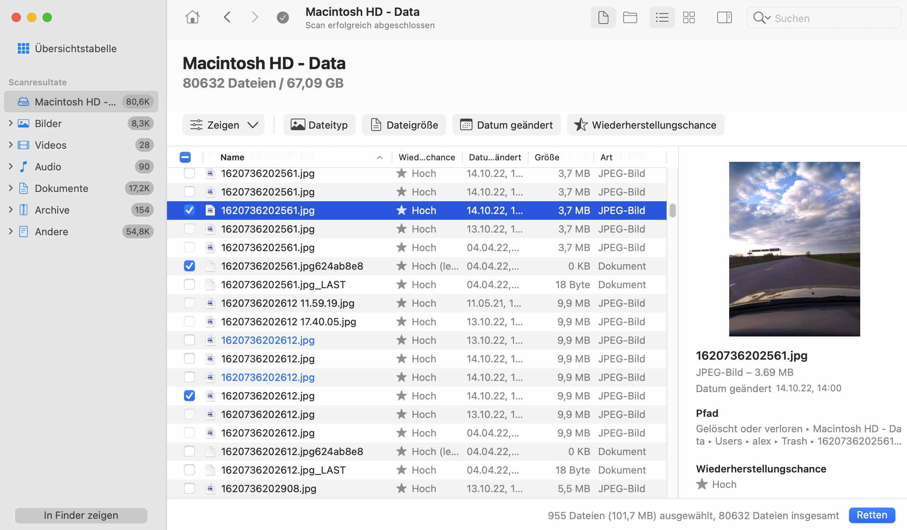Navigate back with the left arrow
The height and width of the screenshot is (530, 907).
227,17
